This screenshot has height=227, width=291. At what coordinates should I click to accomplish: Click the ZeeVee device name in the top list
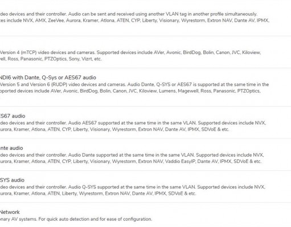(x=56, y=20)
